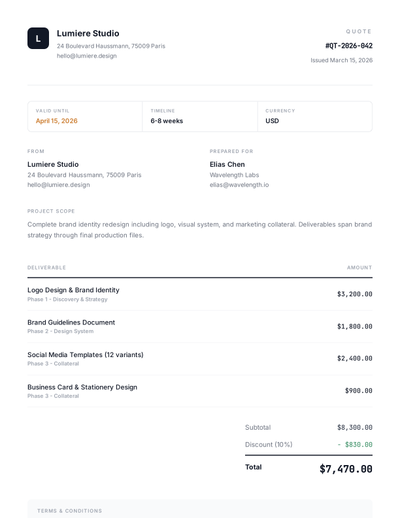
Task: Click the green Discount amount -$830.00
Action: pyautogui.click(x=355, y=445)
